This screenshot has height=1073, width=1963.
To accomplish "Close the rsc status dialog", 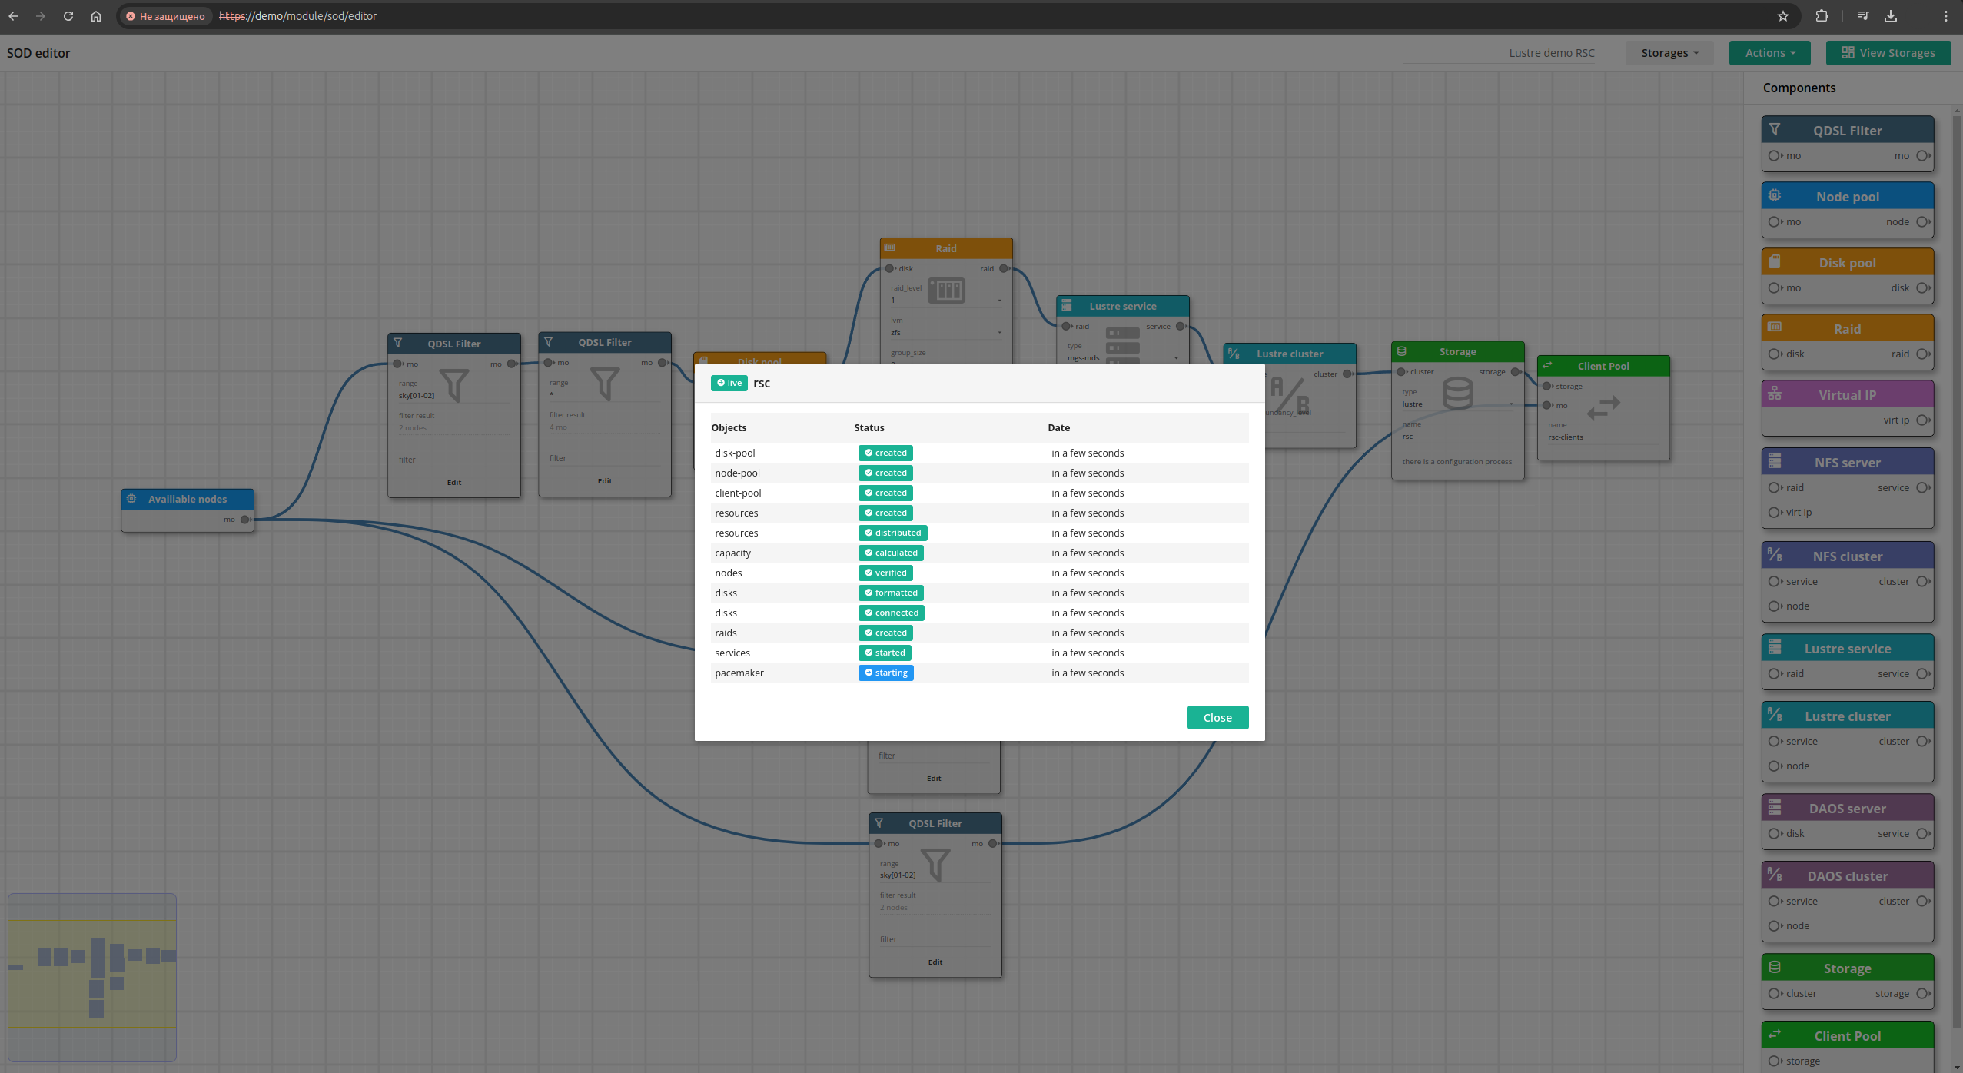I will tap(1217, 717).
